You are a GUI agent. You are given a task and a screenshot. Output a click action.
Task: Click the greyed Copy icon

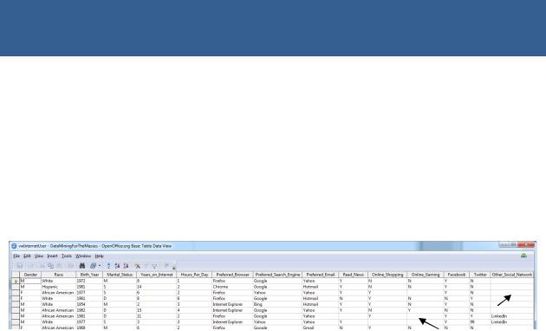tap(51, 266)
